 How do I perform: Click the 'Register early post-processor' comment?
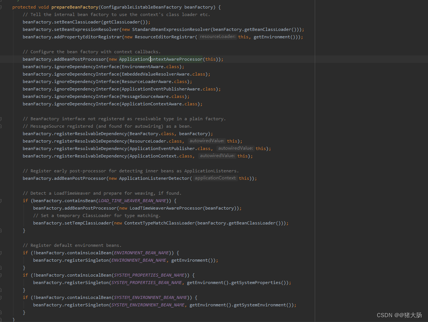pos(131,171)
